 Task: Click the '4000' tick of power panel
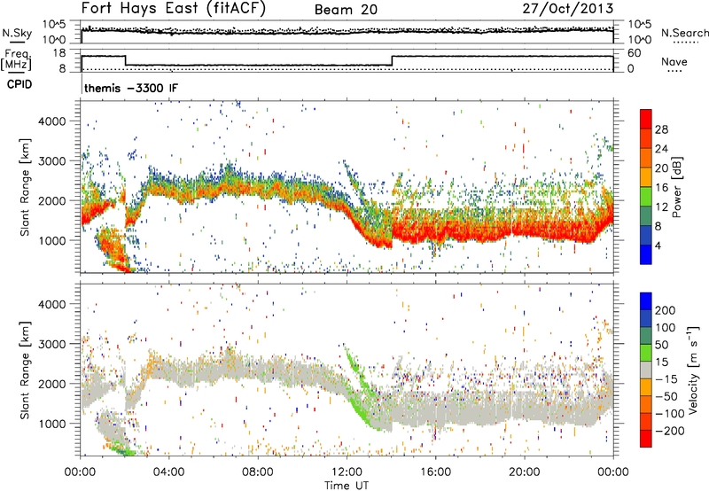point(51,121)
